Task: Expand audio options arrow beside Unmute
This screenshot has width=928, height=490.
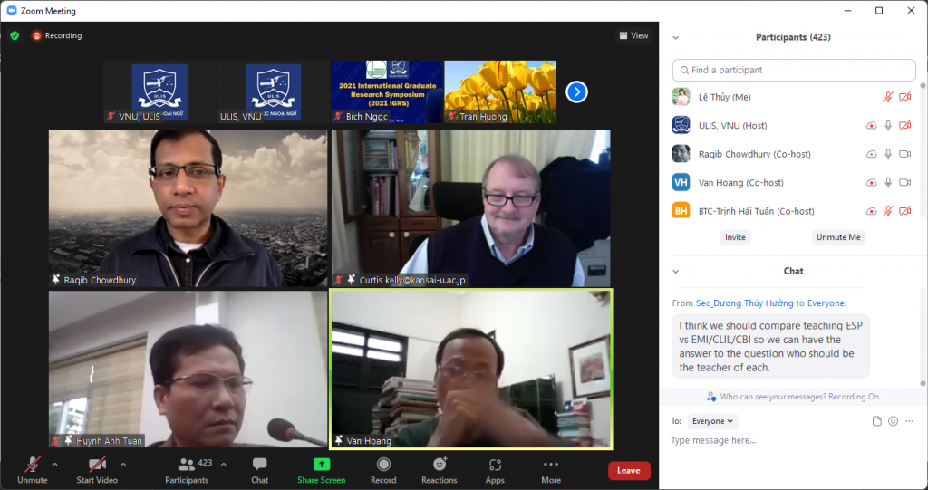Action: pyautogui.click(x=54, y=464)
